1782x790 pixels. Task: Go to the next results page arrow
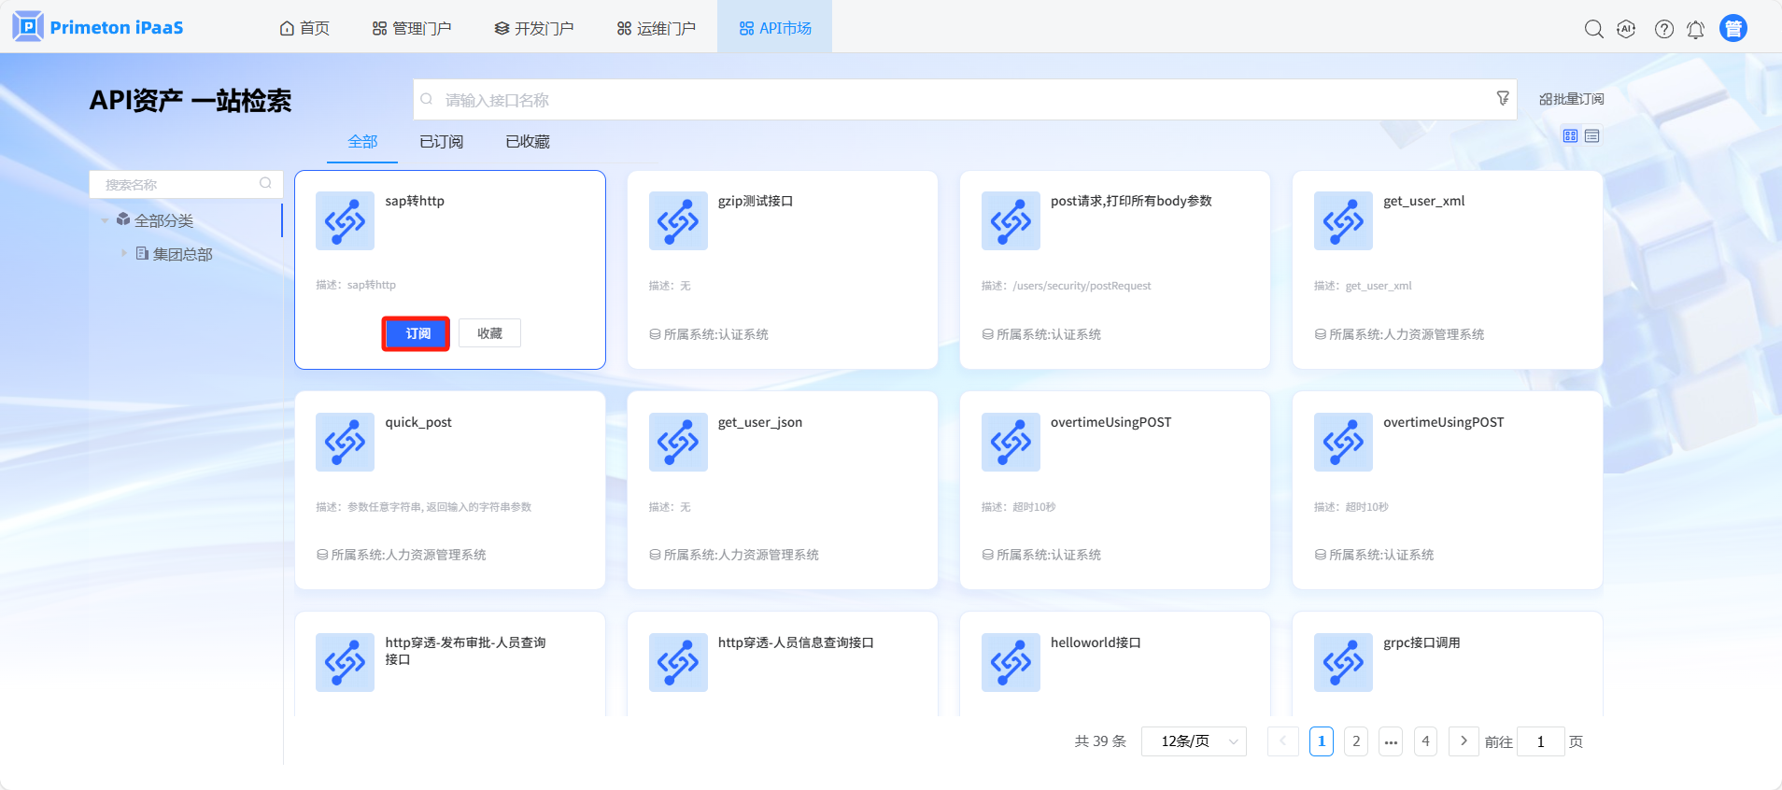pyautogui.click(x=1464, y=741)
